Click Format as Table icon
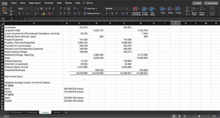This screenshot has height=118, width=220. pos(144,9)
